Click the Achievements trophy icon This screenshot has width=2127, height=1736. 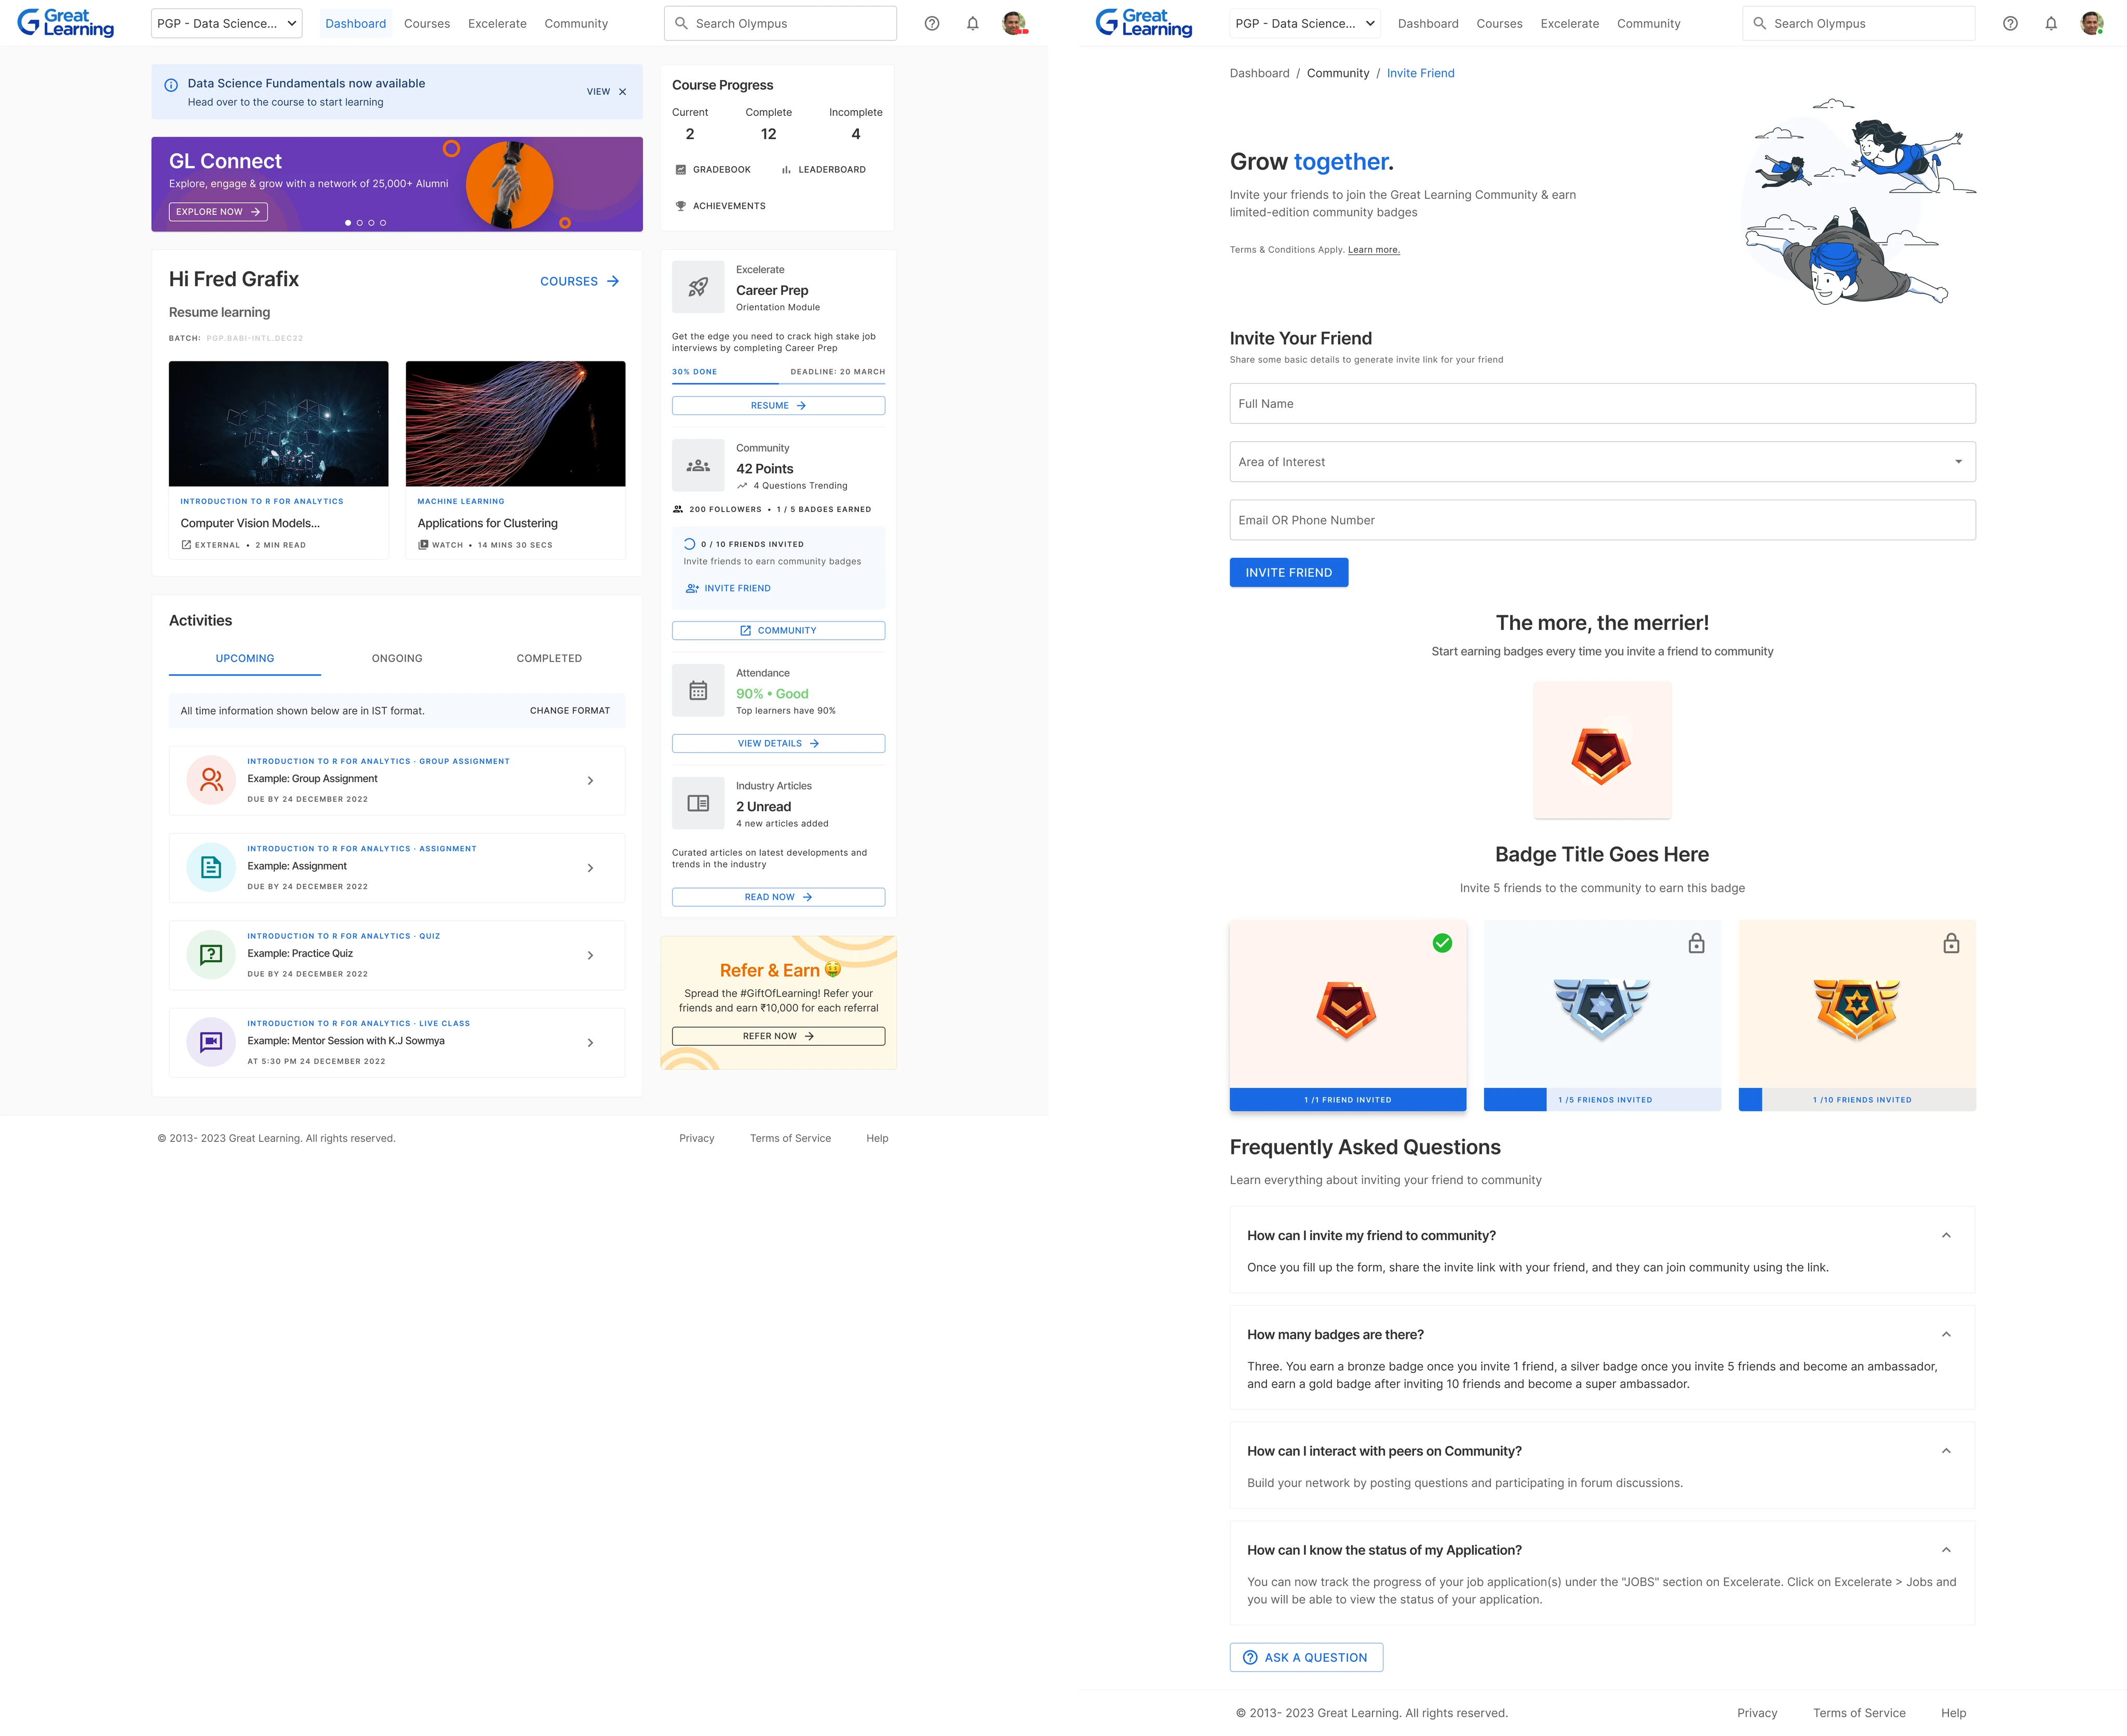pos(681,206)
